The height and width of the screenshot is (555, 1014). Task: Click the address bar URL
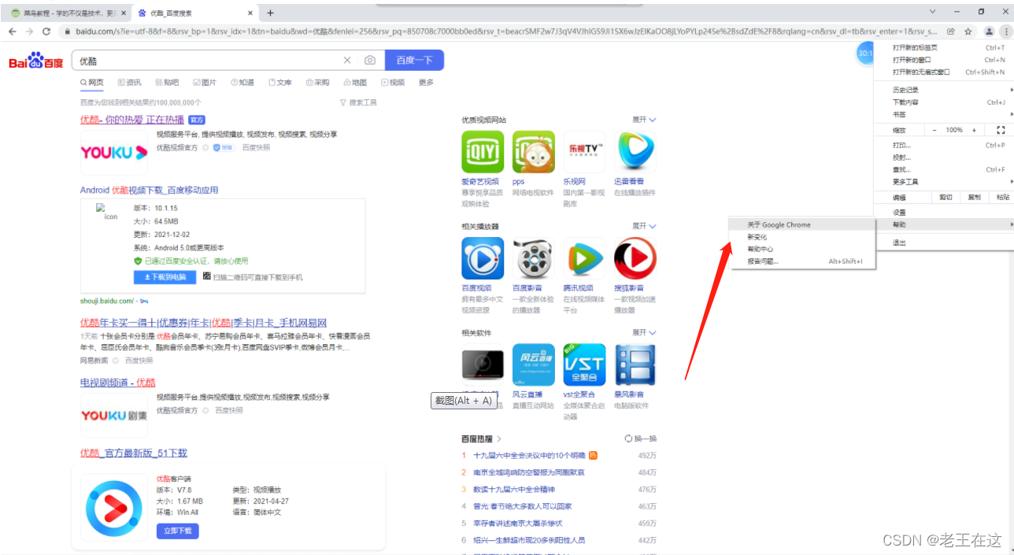tap(507, 31)
